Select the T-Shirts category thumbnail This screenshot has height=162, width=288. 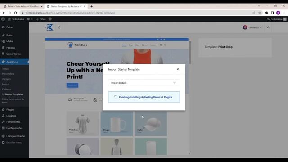pos(83,124)
